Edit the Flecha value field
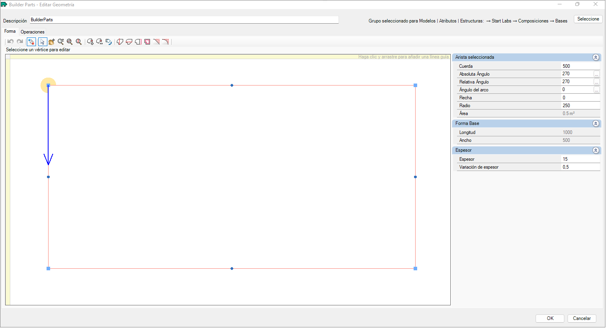Viewport: 607px width, 329px height. (581, 98)
